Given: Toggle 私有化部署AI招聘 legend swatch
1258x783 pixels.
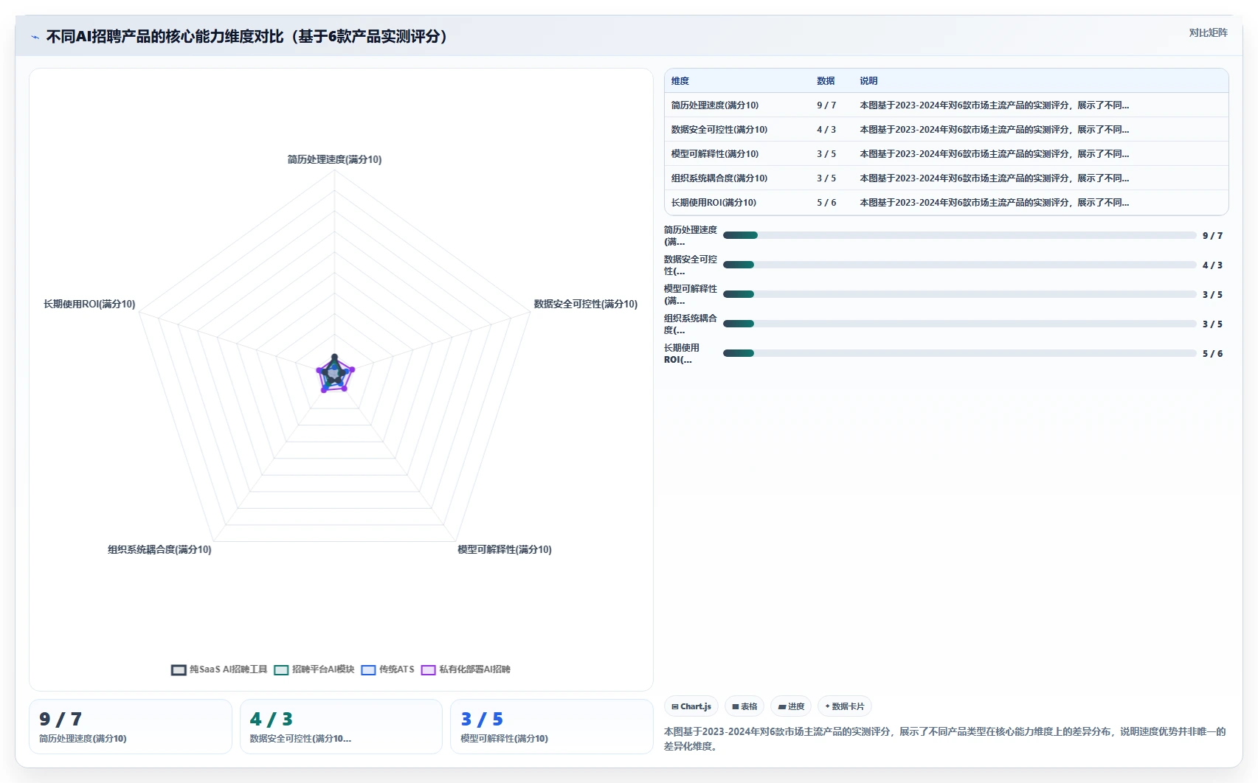Looking at the screenshot, I should pos(428,669).
